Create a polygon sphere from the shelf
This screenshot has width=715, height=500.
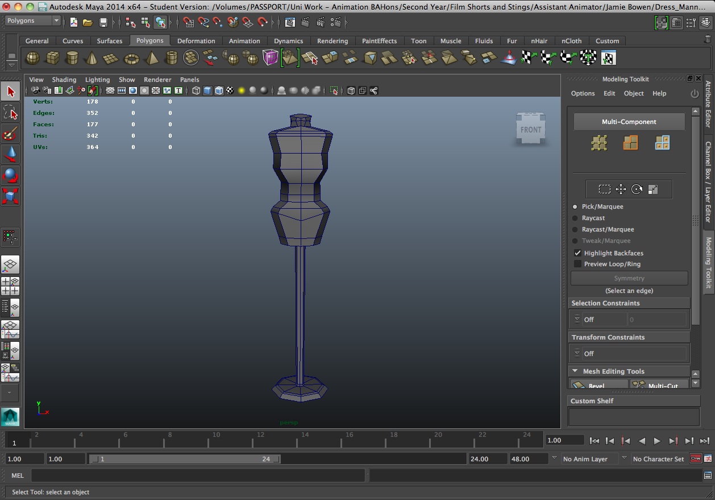click(x=32, y=57)
